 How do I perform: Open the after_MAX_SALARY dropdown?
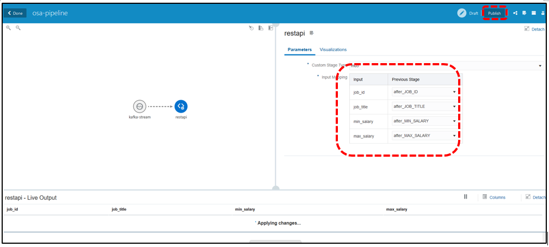(424, 136)
